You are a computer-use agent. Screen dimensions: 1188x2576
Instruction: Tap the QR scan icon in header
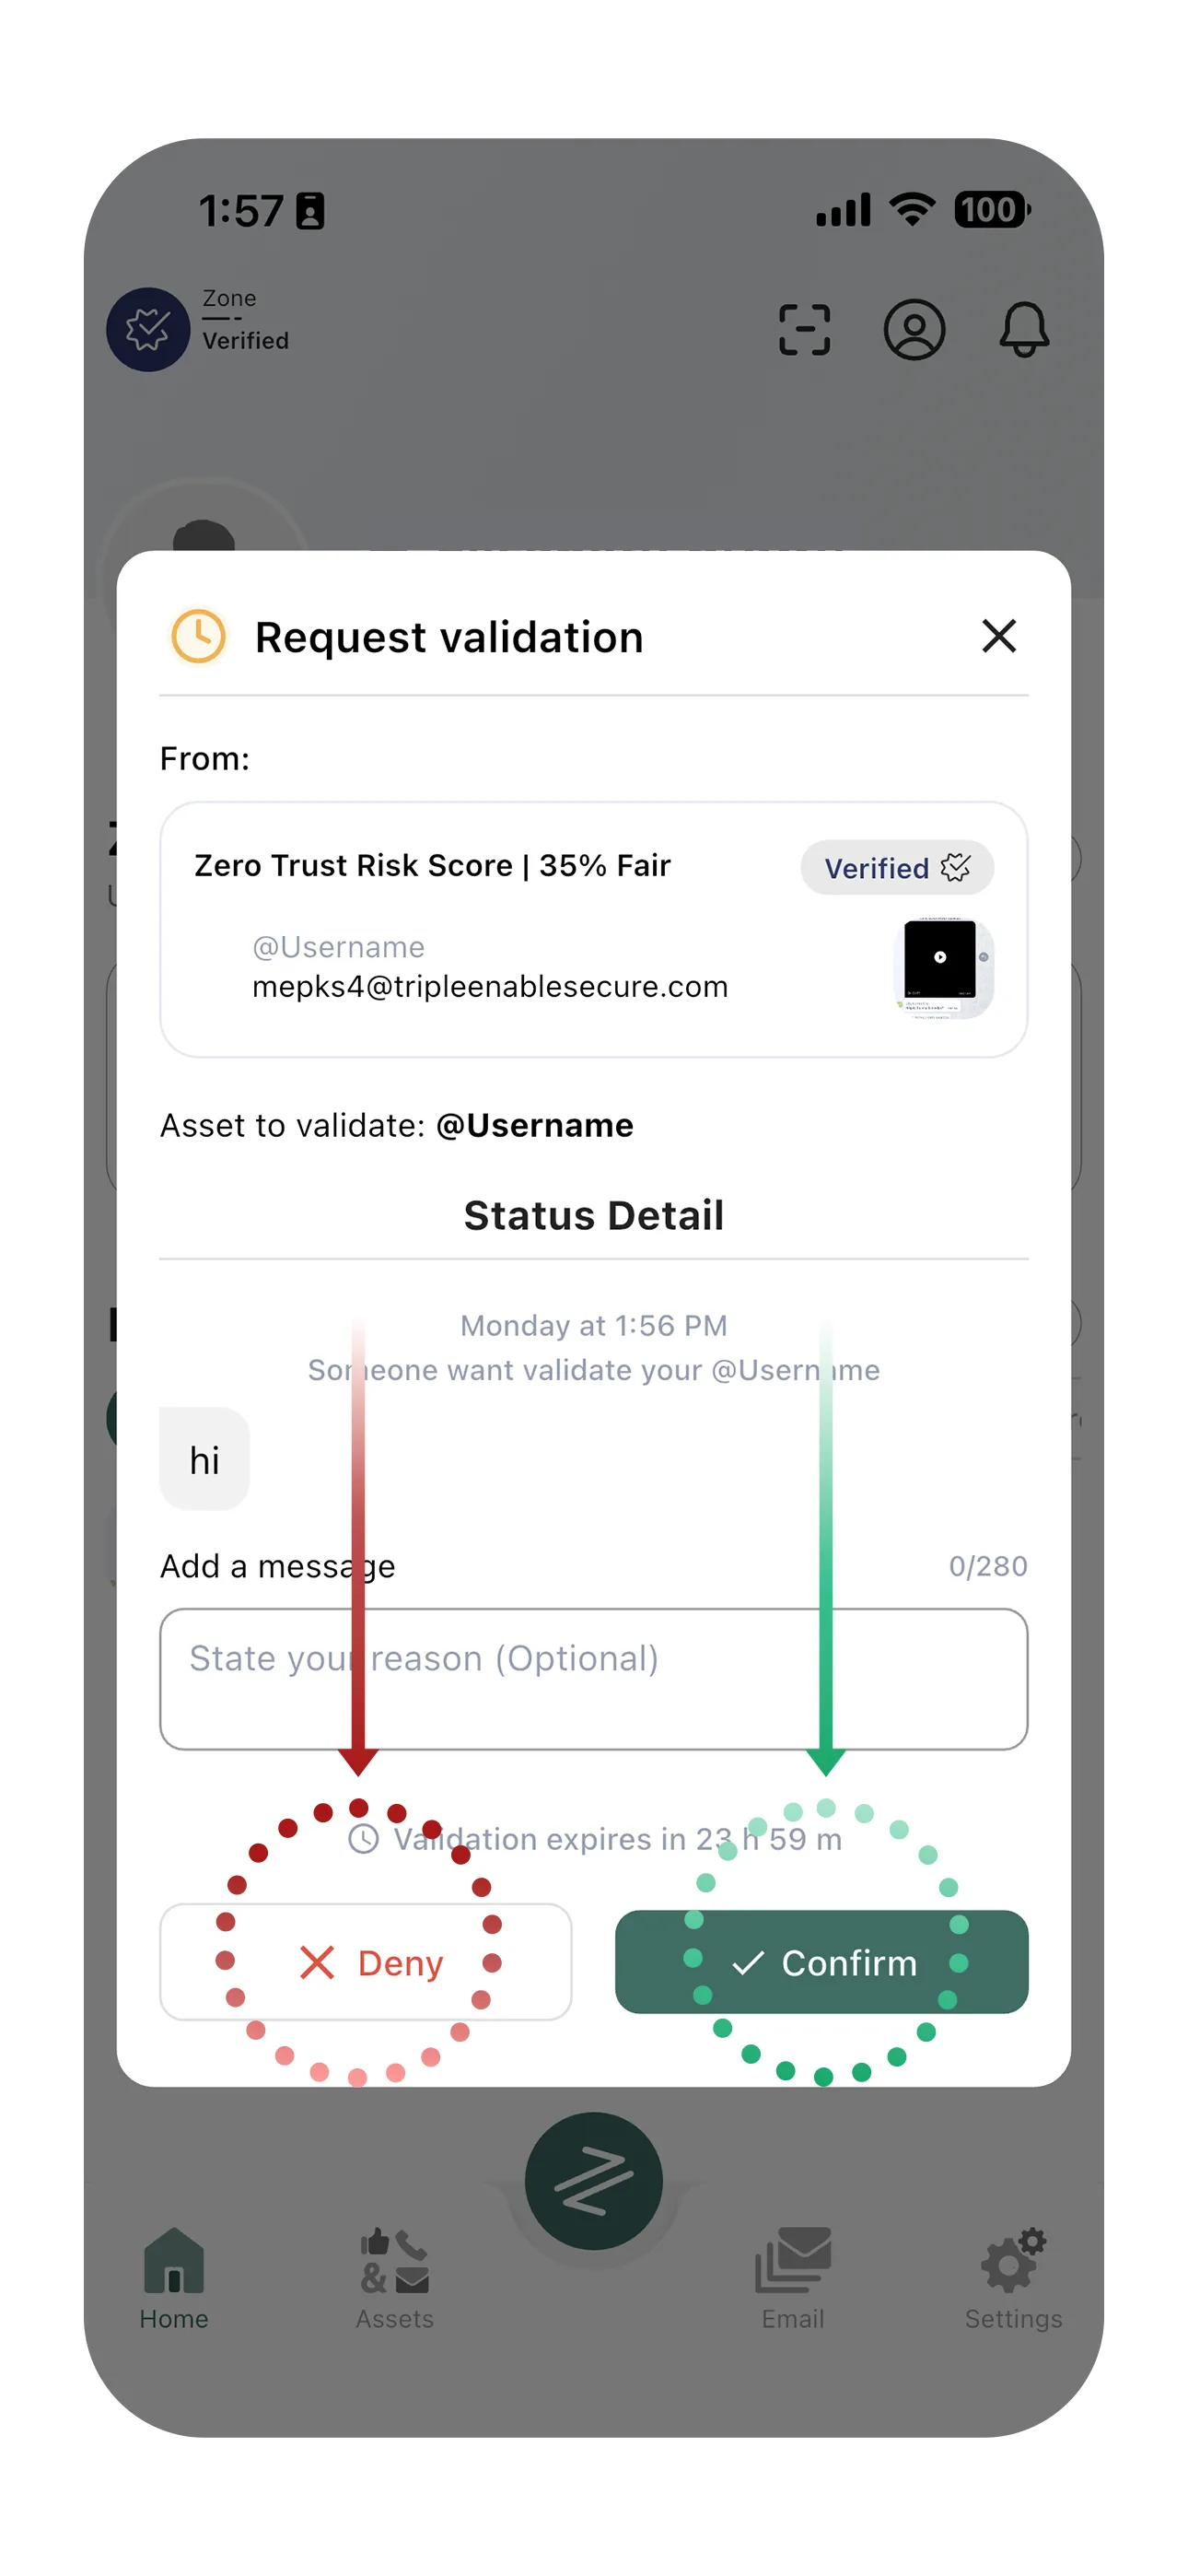804,330
